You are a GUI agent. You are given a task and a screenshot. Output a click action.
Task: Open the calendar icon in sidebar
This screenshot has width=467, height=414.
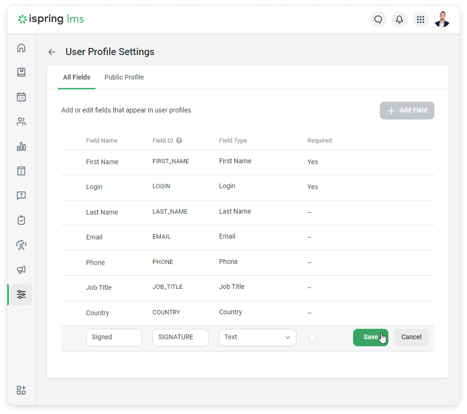coord(21,97)
